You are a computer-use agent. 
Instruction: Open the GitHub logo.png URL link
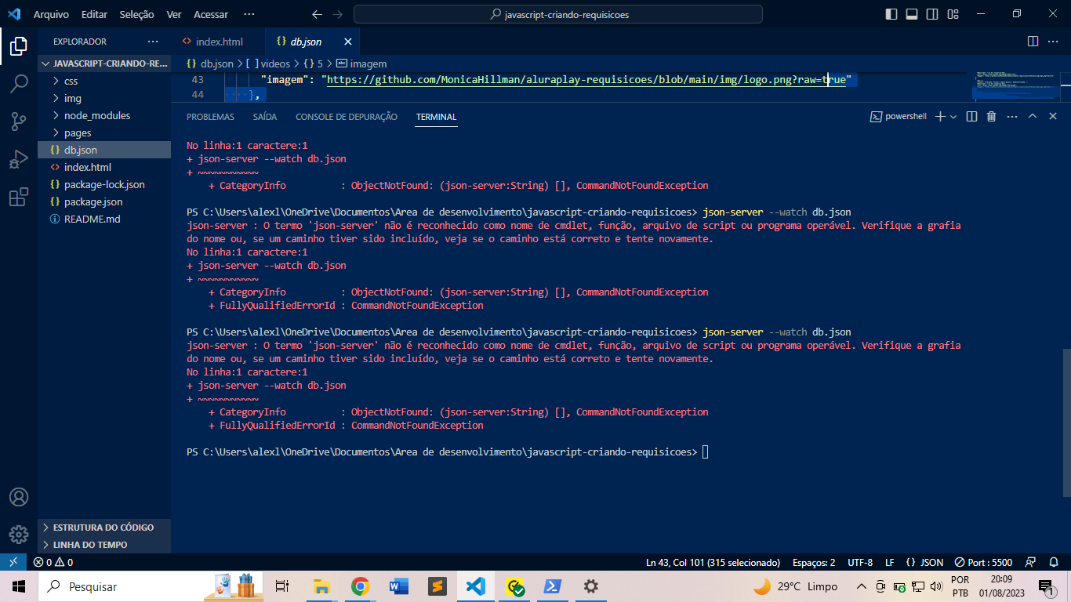tap(586, 80)
